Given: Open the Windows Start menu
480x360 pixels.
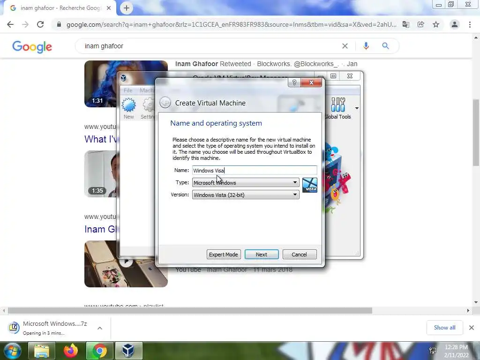Looking at the screenshot, I should (12, 351).
